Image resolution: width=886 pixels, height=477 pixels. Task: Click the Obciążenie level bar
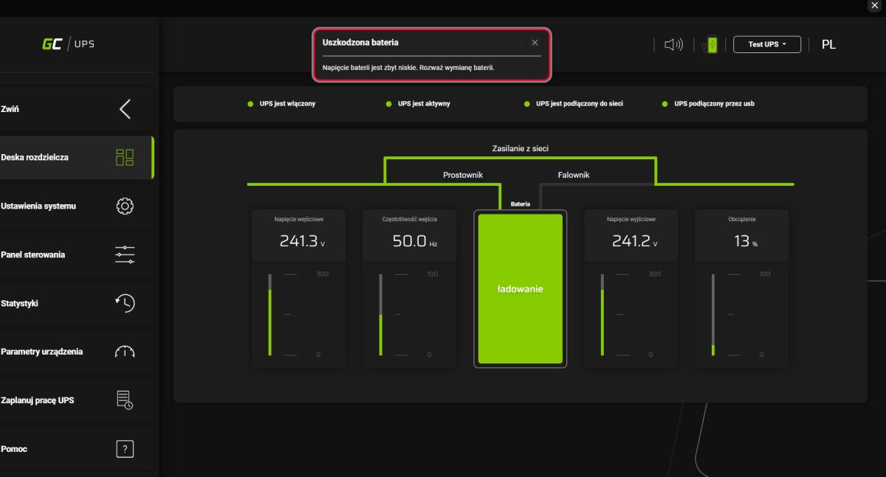713,315
